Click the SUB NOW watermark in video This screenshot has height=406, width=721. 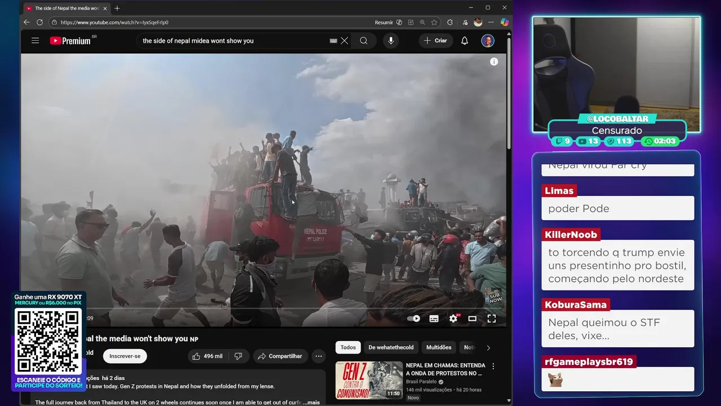(495, 298)
